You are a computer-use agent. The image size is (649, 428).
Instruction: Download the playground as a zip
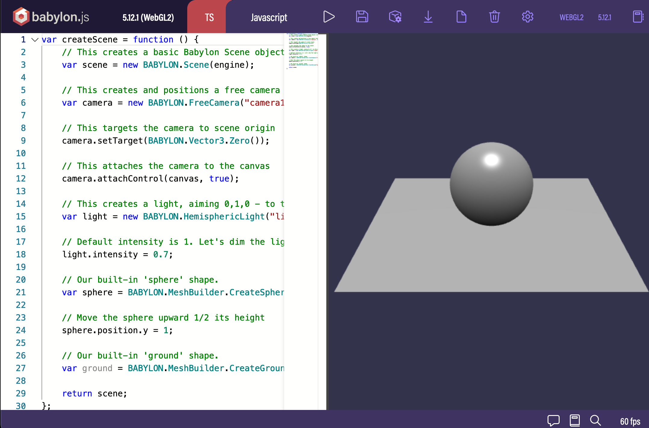click(428, 17)
